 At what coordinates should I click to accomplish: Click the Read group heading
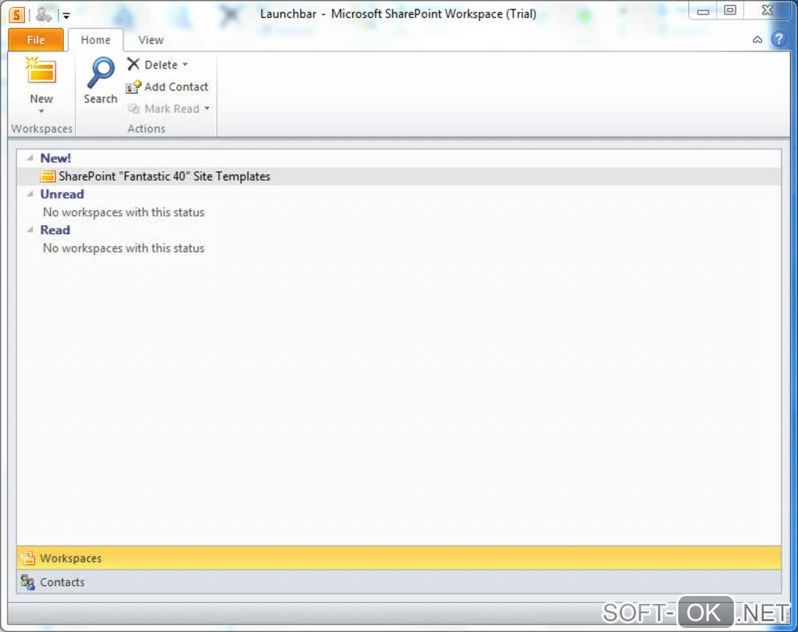(55, 230)
